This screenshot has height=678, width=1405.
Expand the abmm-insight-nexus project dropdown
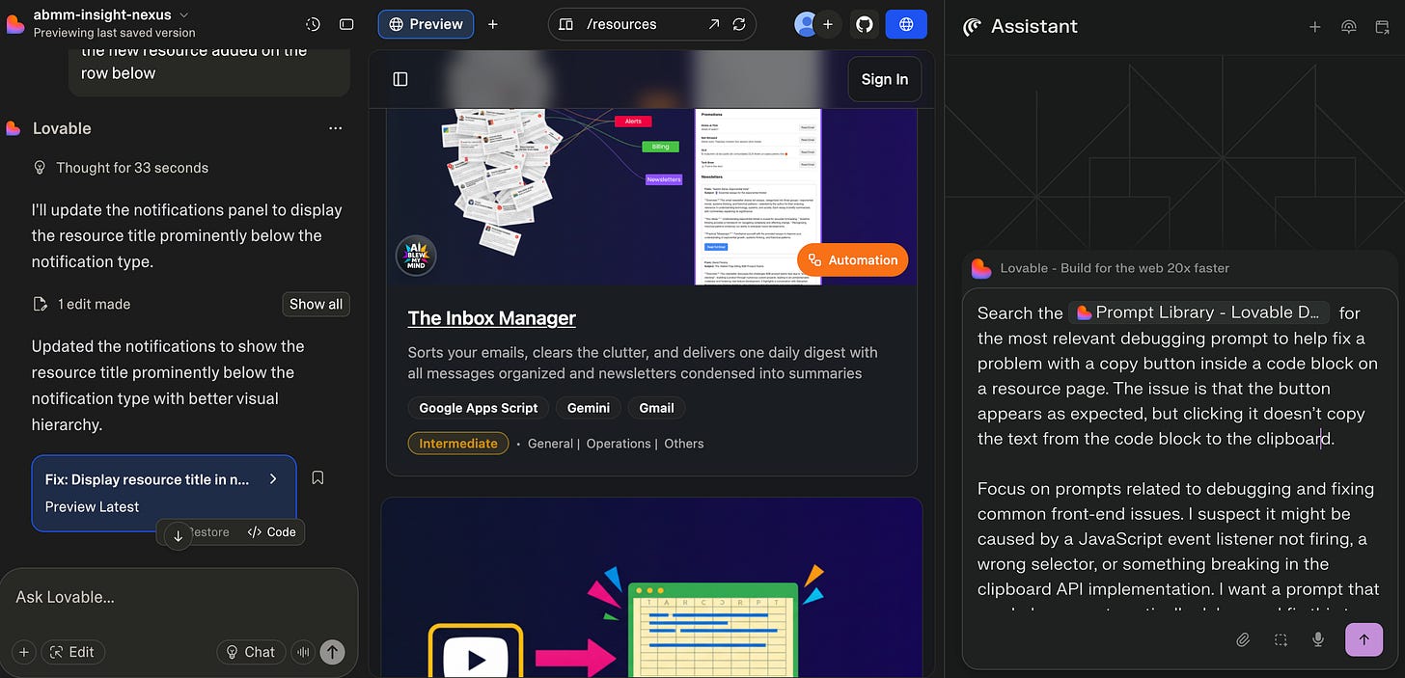[184, 14]
